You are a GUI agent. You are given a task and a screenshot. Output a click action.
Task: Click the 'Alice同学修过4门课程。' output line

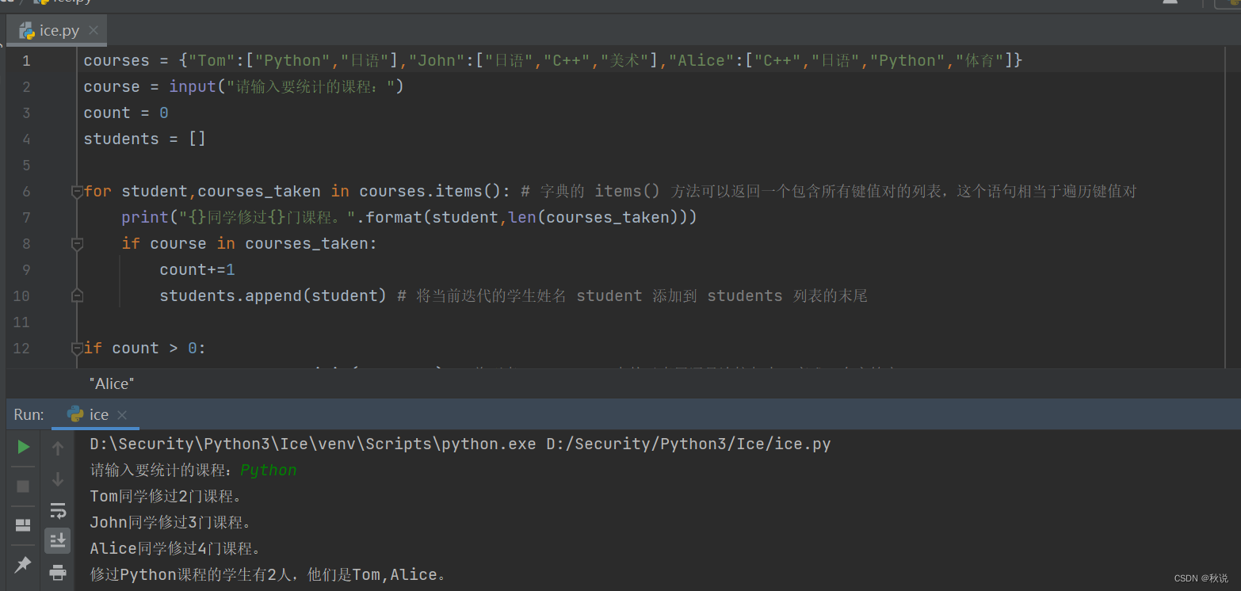coord(175,548)
